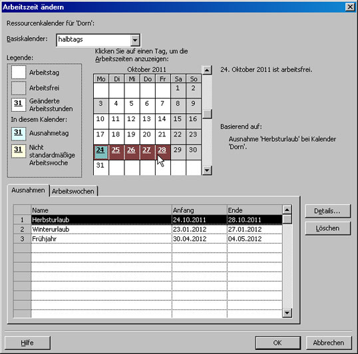The image size is (358, 354).
Task: Click calendar scroll up arrow beside Oktober 2011
Action: point(207,70)
